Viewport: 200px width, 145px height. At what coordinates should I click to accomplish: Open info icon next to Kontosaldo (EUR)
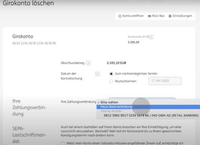151,37
